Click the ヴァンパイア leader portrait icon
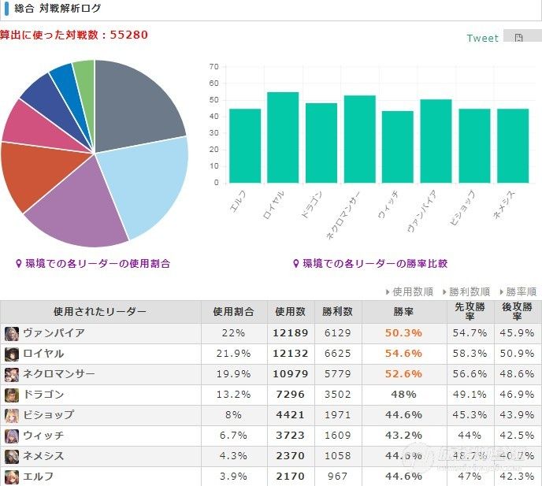This screenshot has width=542, height=486. tap(12, 333)
